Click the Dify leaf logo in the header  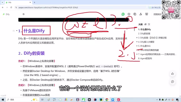(4, 14)
